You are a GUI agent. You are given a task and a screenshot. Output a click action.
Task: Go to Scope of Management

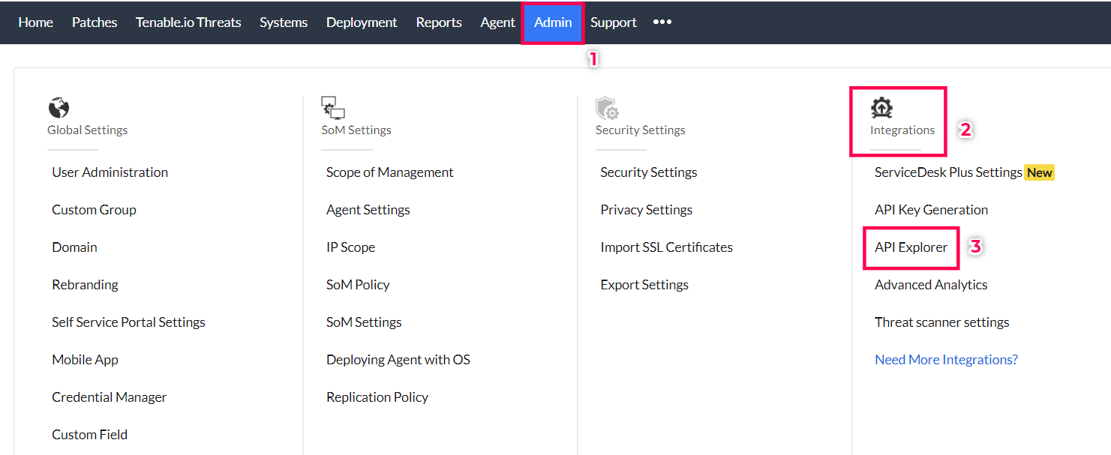tap(389, 172)
